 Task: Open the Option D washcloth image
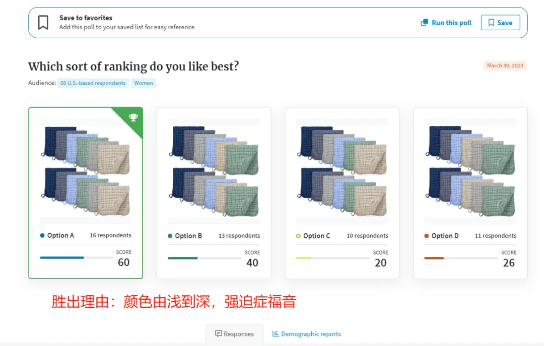click(470, 171)
